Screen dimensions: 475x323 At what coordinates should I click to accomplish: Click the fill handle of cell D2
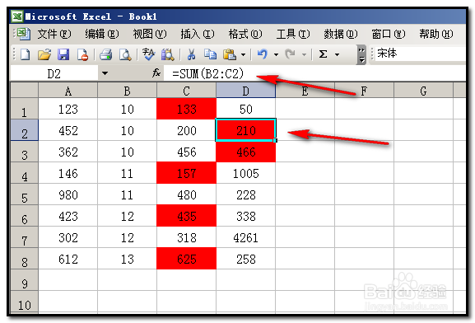tap(275, 140)
